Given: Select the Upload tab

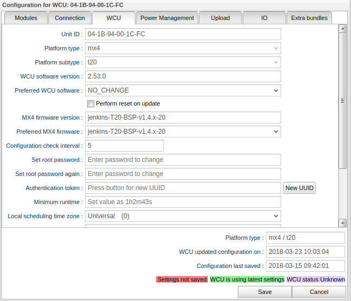Looking at the screenshot, I should pos(220,18).
